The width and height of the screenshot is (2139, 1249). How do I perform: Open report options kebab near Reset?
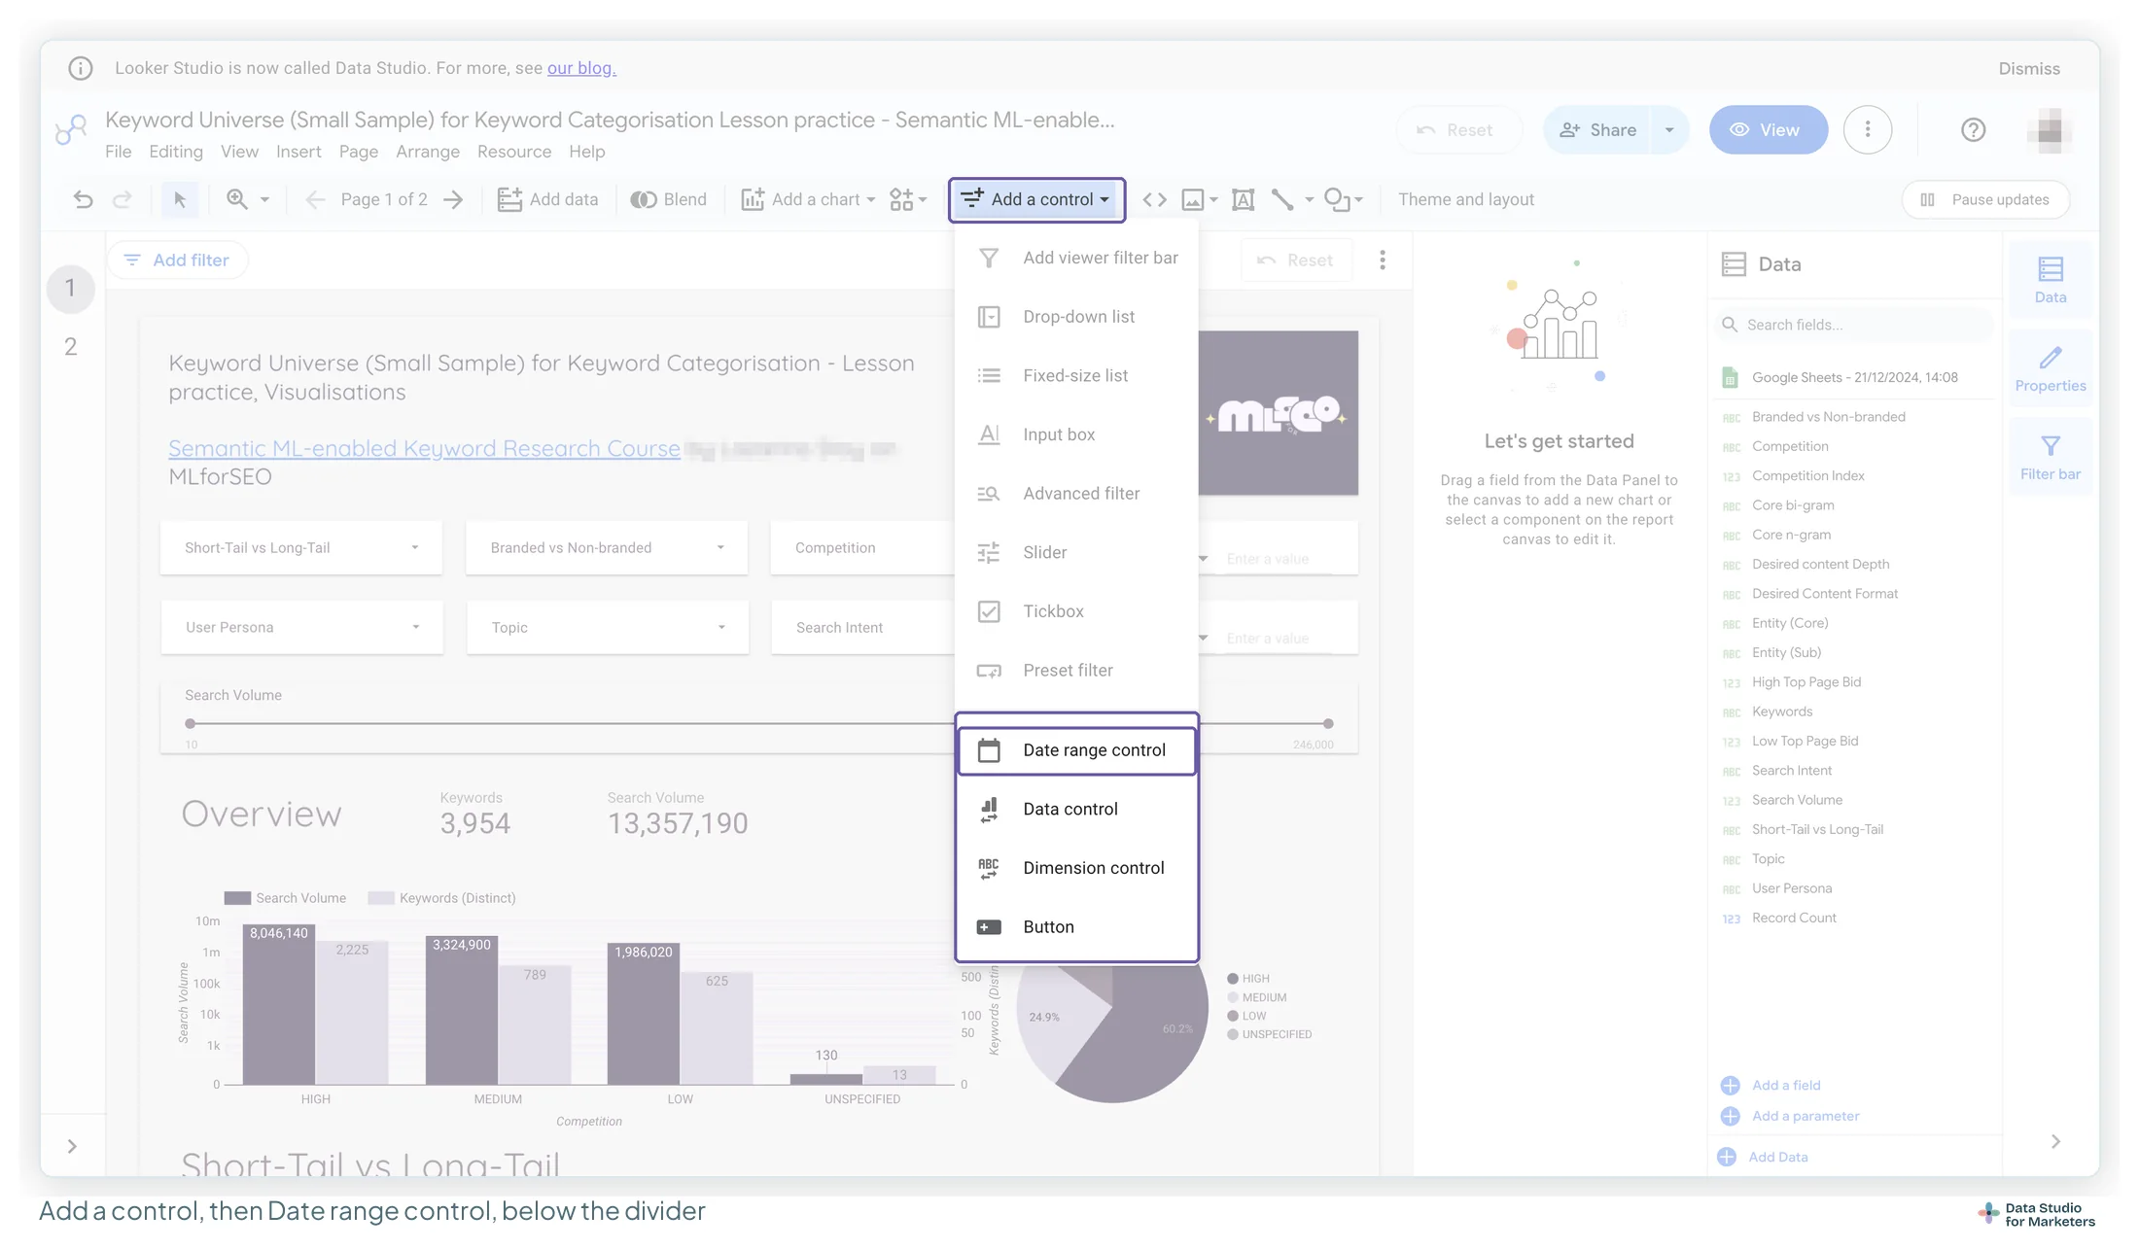1383,260
